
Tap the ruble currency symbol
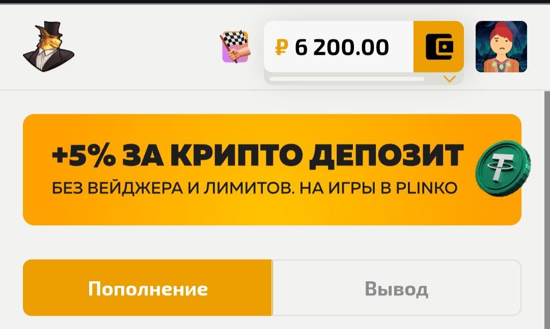coord(282,47)
